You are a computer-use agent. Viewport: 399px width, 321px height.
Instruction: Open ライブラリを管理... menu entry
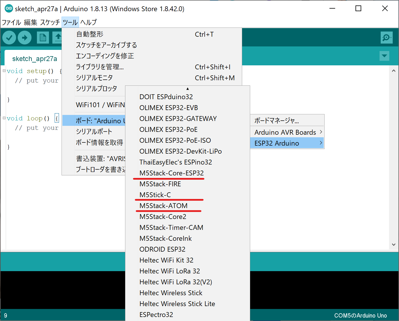point(152,67)
